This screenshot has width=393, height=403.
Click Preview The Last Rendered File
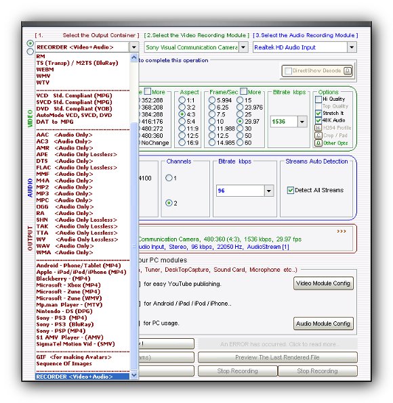point(277,358)
